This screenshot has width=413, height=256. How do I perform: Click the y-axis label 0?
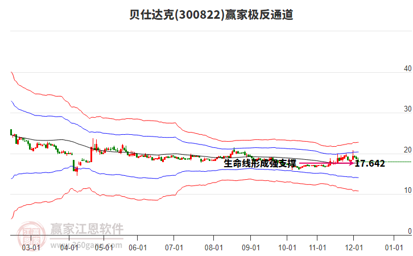(x=410, y=231)
